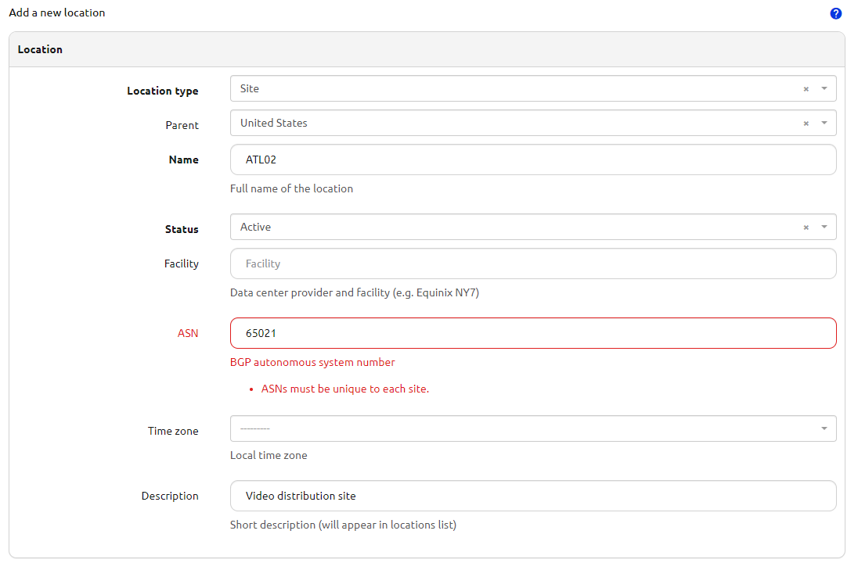Click the 'Site' text in Location type

tap(250, 89)
